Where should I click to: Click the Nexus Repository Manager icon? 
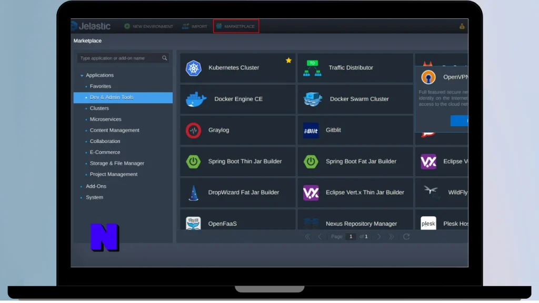(x=311, y=223)
